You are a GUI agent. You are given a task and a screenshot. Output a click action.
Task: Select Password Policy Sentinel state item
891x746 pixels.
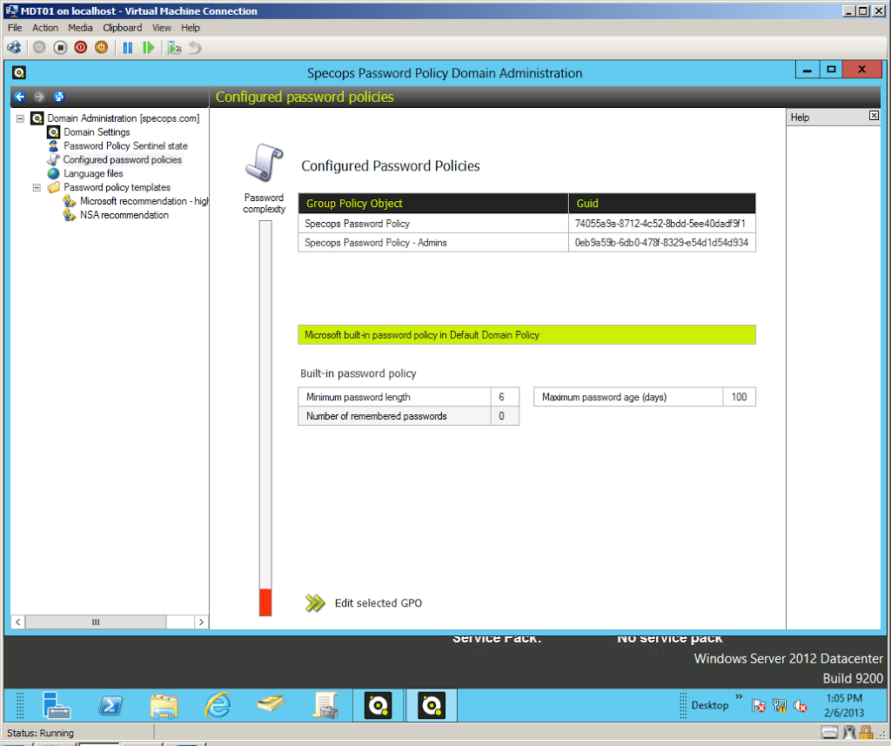125,146
